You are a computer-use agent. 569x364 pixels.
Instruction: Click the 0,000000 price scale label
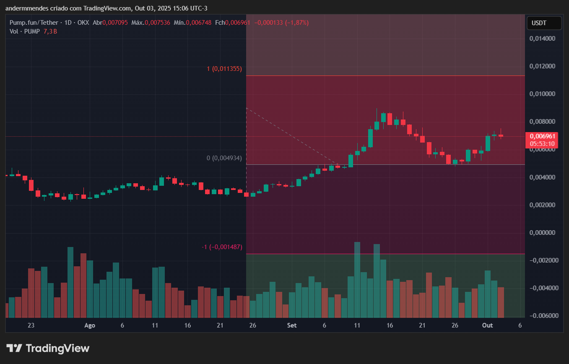pos(543,232)
